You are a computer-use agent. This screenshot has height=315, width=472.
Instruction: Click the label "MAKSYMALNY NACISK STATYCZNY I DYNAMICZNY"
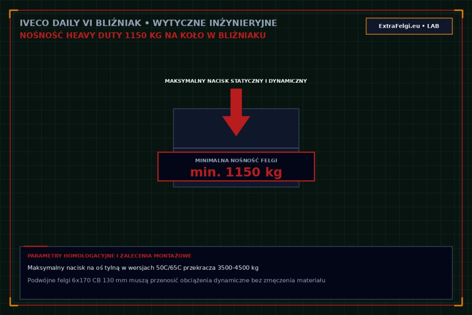236,81
